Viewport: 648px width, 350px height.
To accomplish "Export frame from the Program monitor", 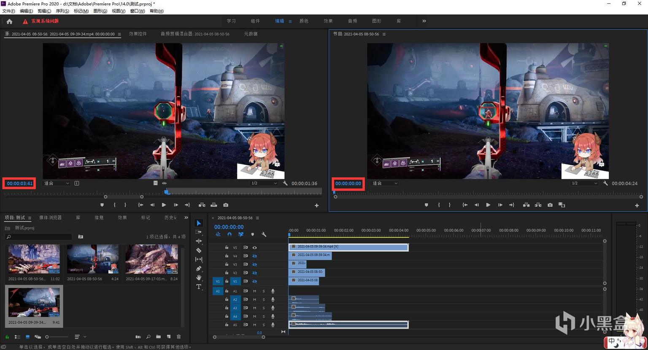I will coord(550,205).
